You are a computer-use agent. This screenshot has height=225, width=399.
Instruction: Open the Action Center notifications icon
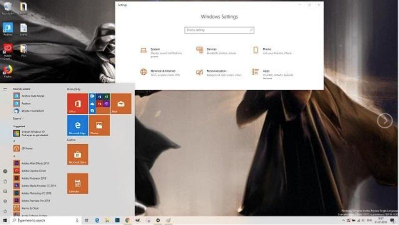click(x=393, y=221)
